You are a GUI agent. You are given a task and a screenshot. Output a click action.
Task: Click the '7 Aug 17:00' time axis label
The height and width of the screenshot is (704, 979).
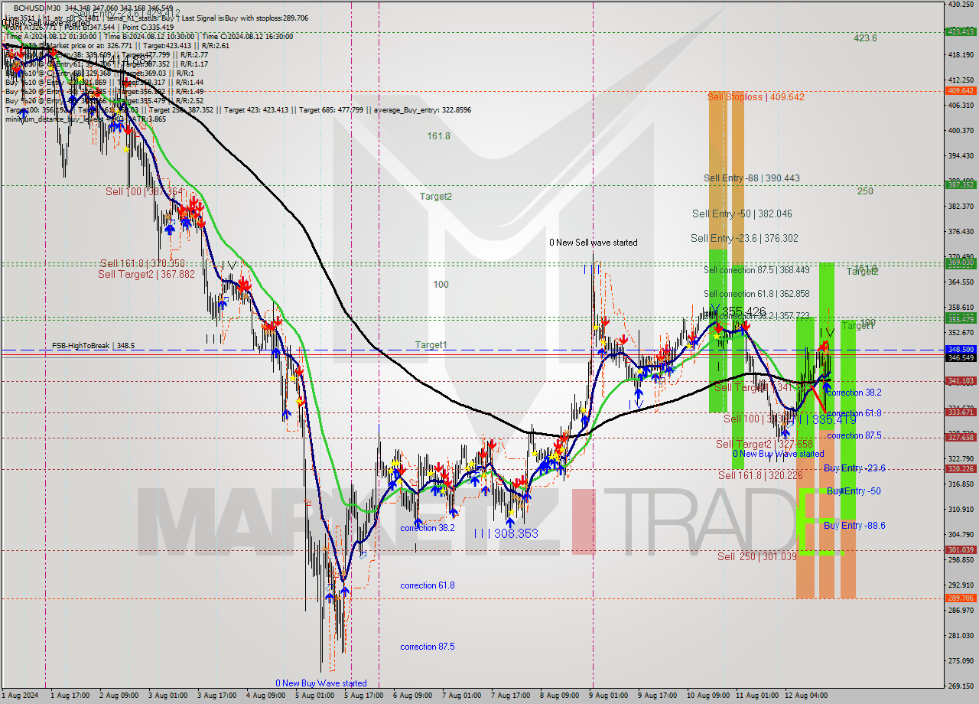tap(510, 696)
